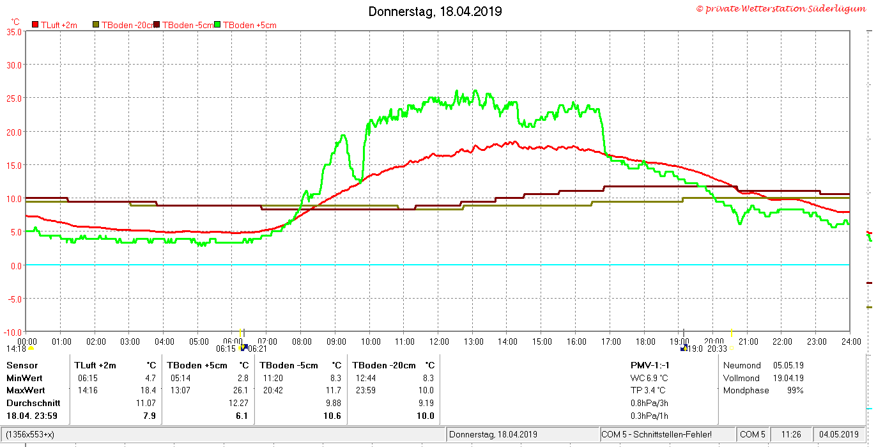Click the TBoden -20cm column header
Image resolution: width=892 pixels, height=447 pixels.
click(x=384, y=365)
